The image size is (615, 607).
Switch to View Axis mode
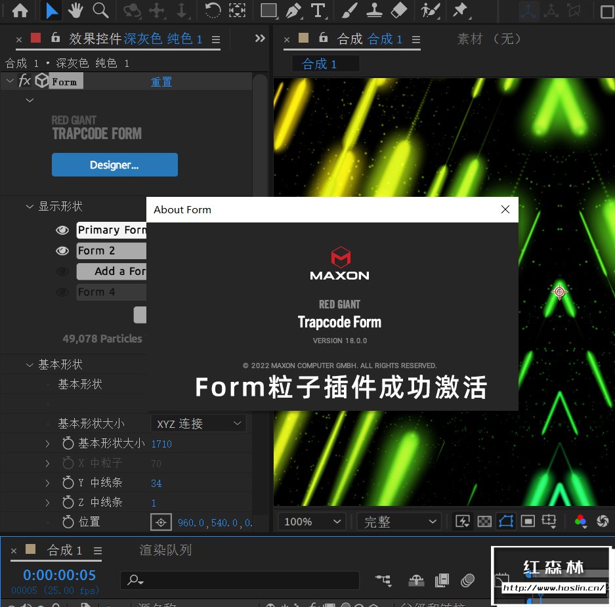(574, 11)
